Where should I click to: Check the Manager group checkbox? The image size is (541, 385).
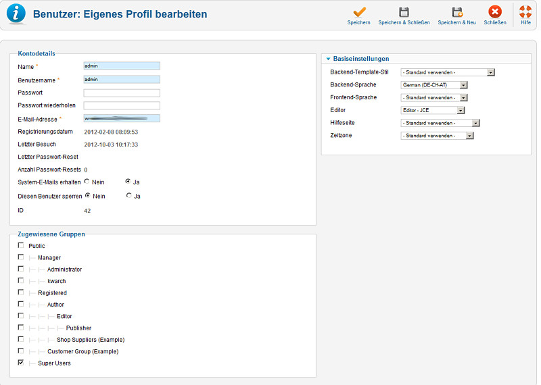[21, 257]
